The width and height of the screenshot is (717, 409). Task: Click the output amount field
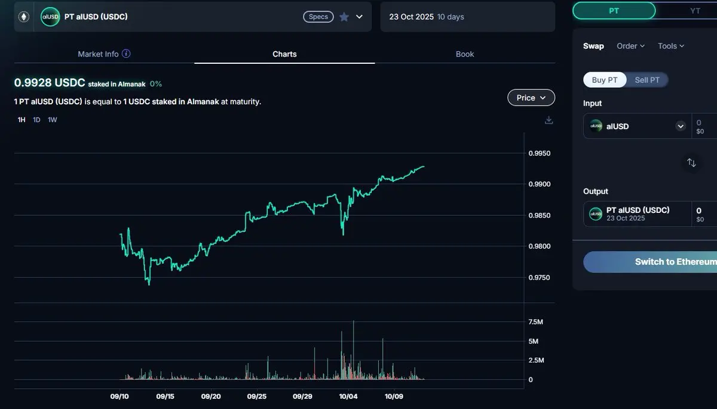pyautogui.click(x=704, y=214)
